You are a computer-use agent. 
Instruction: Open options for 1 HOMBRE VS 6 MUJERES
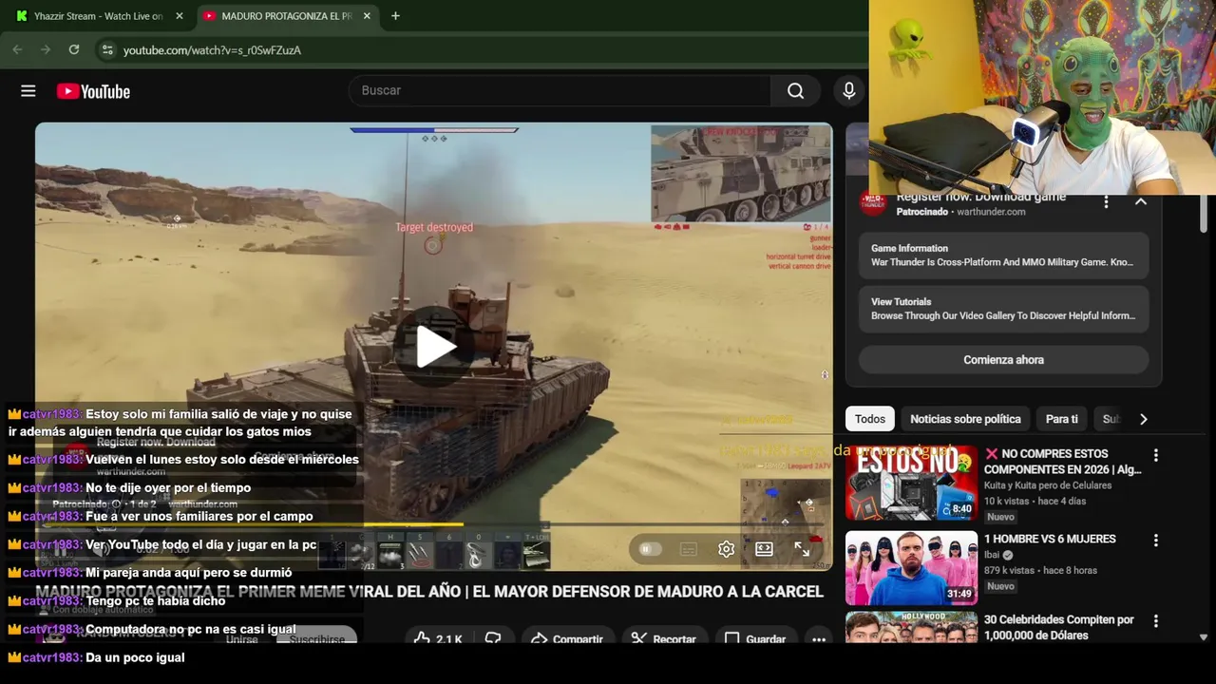(1155, 541)
